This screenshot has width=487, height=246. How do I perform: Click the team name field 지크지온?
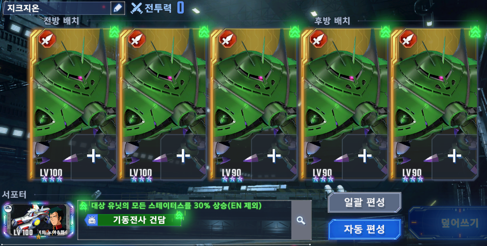[57, 8]
